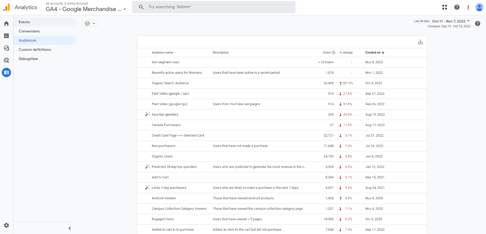Open the property selector dropdown arrow

pos(125,9)
